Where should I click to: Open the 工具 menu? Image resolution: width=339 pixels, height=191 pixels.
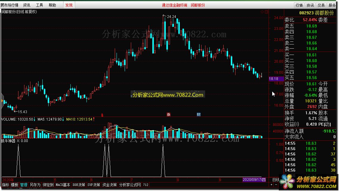pos(39,5)
